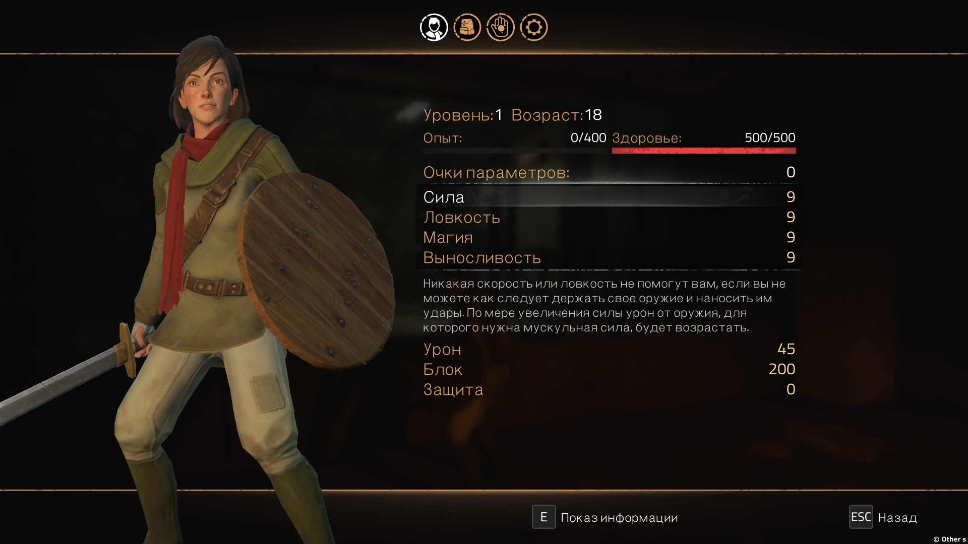This screenshot has height=544, width=968.
Task: Click the ESC key back icon
Action: pyautogui.click(x=861, y=517)
